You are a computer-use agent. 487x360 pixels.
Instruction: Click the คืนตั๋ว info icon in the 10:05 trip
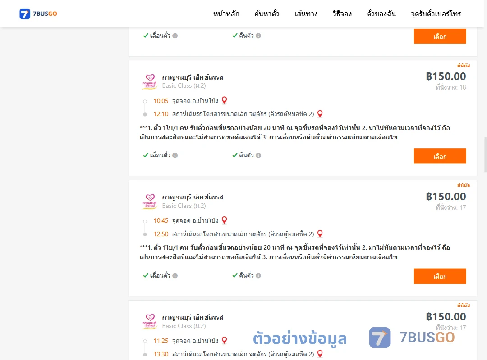tap(258, 155)
